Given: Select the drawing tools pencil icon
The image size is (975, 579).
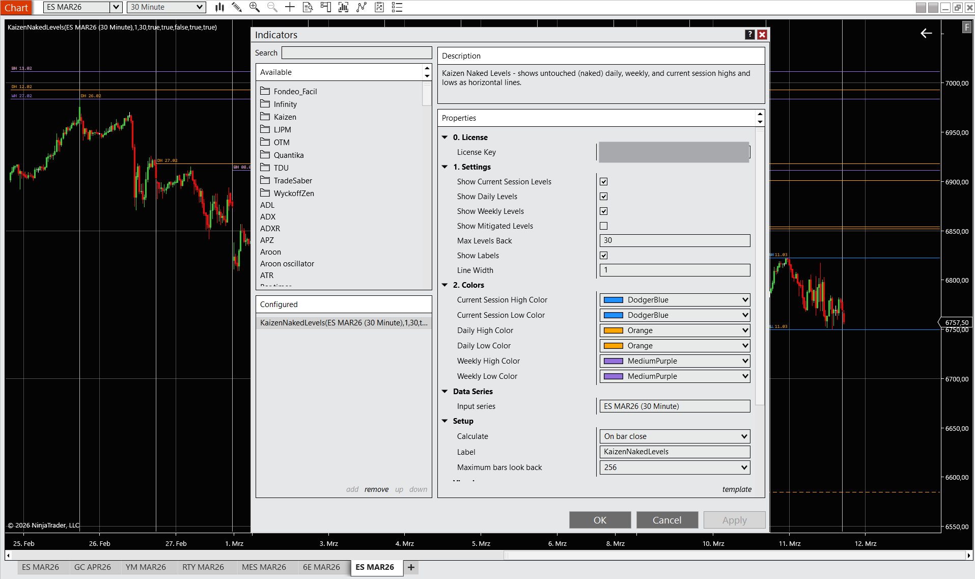Looking at the screenshot, I should pos(237,7).
